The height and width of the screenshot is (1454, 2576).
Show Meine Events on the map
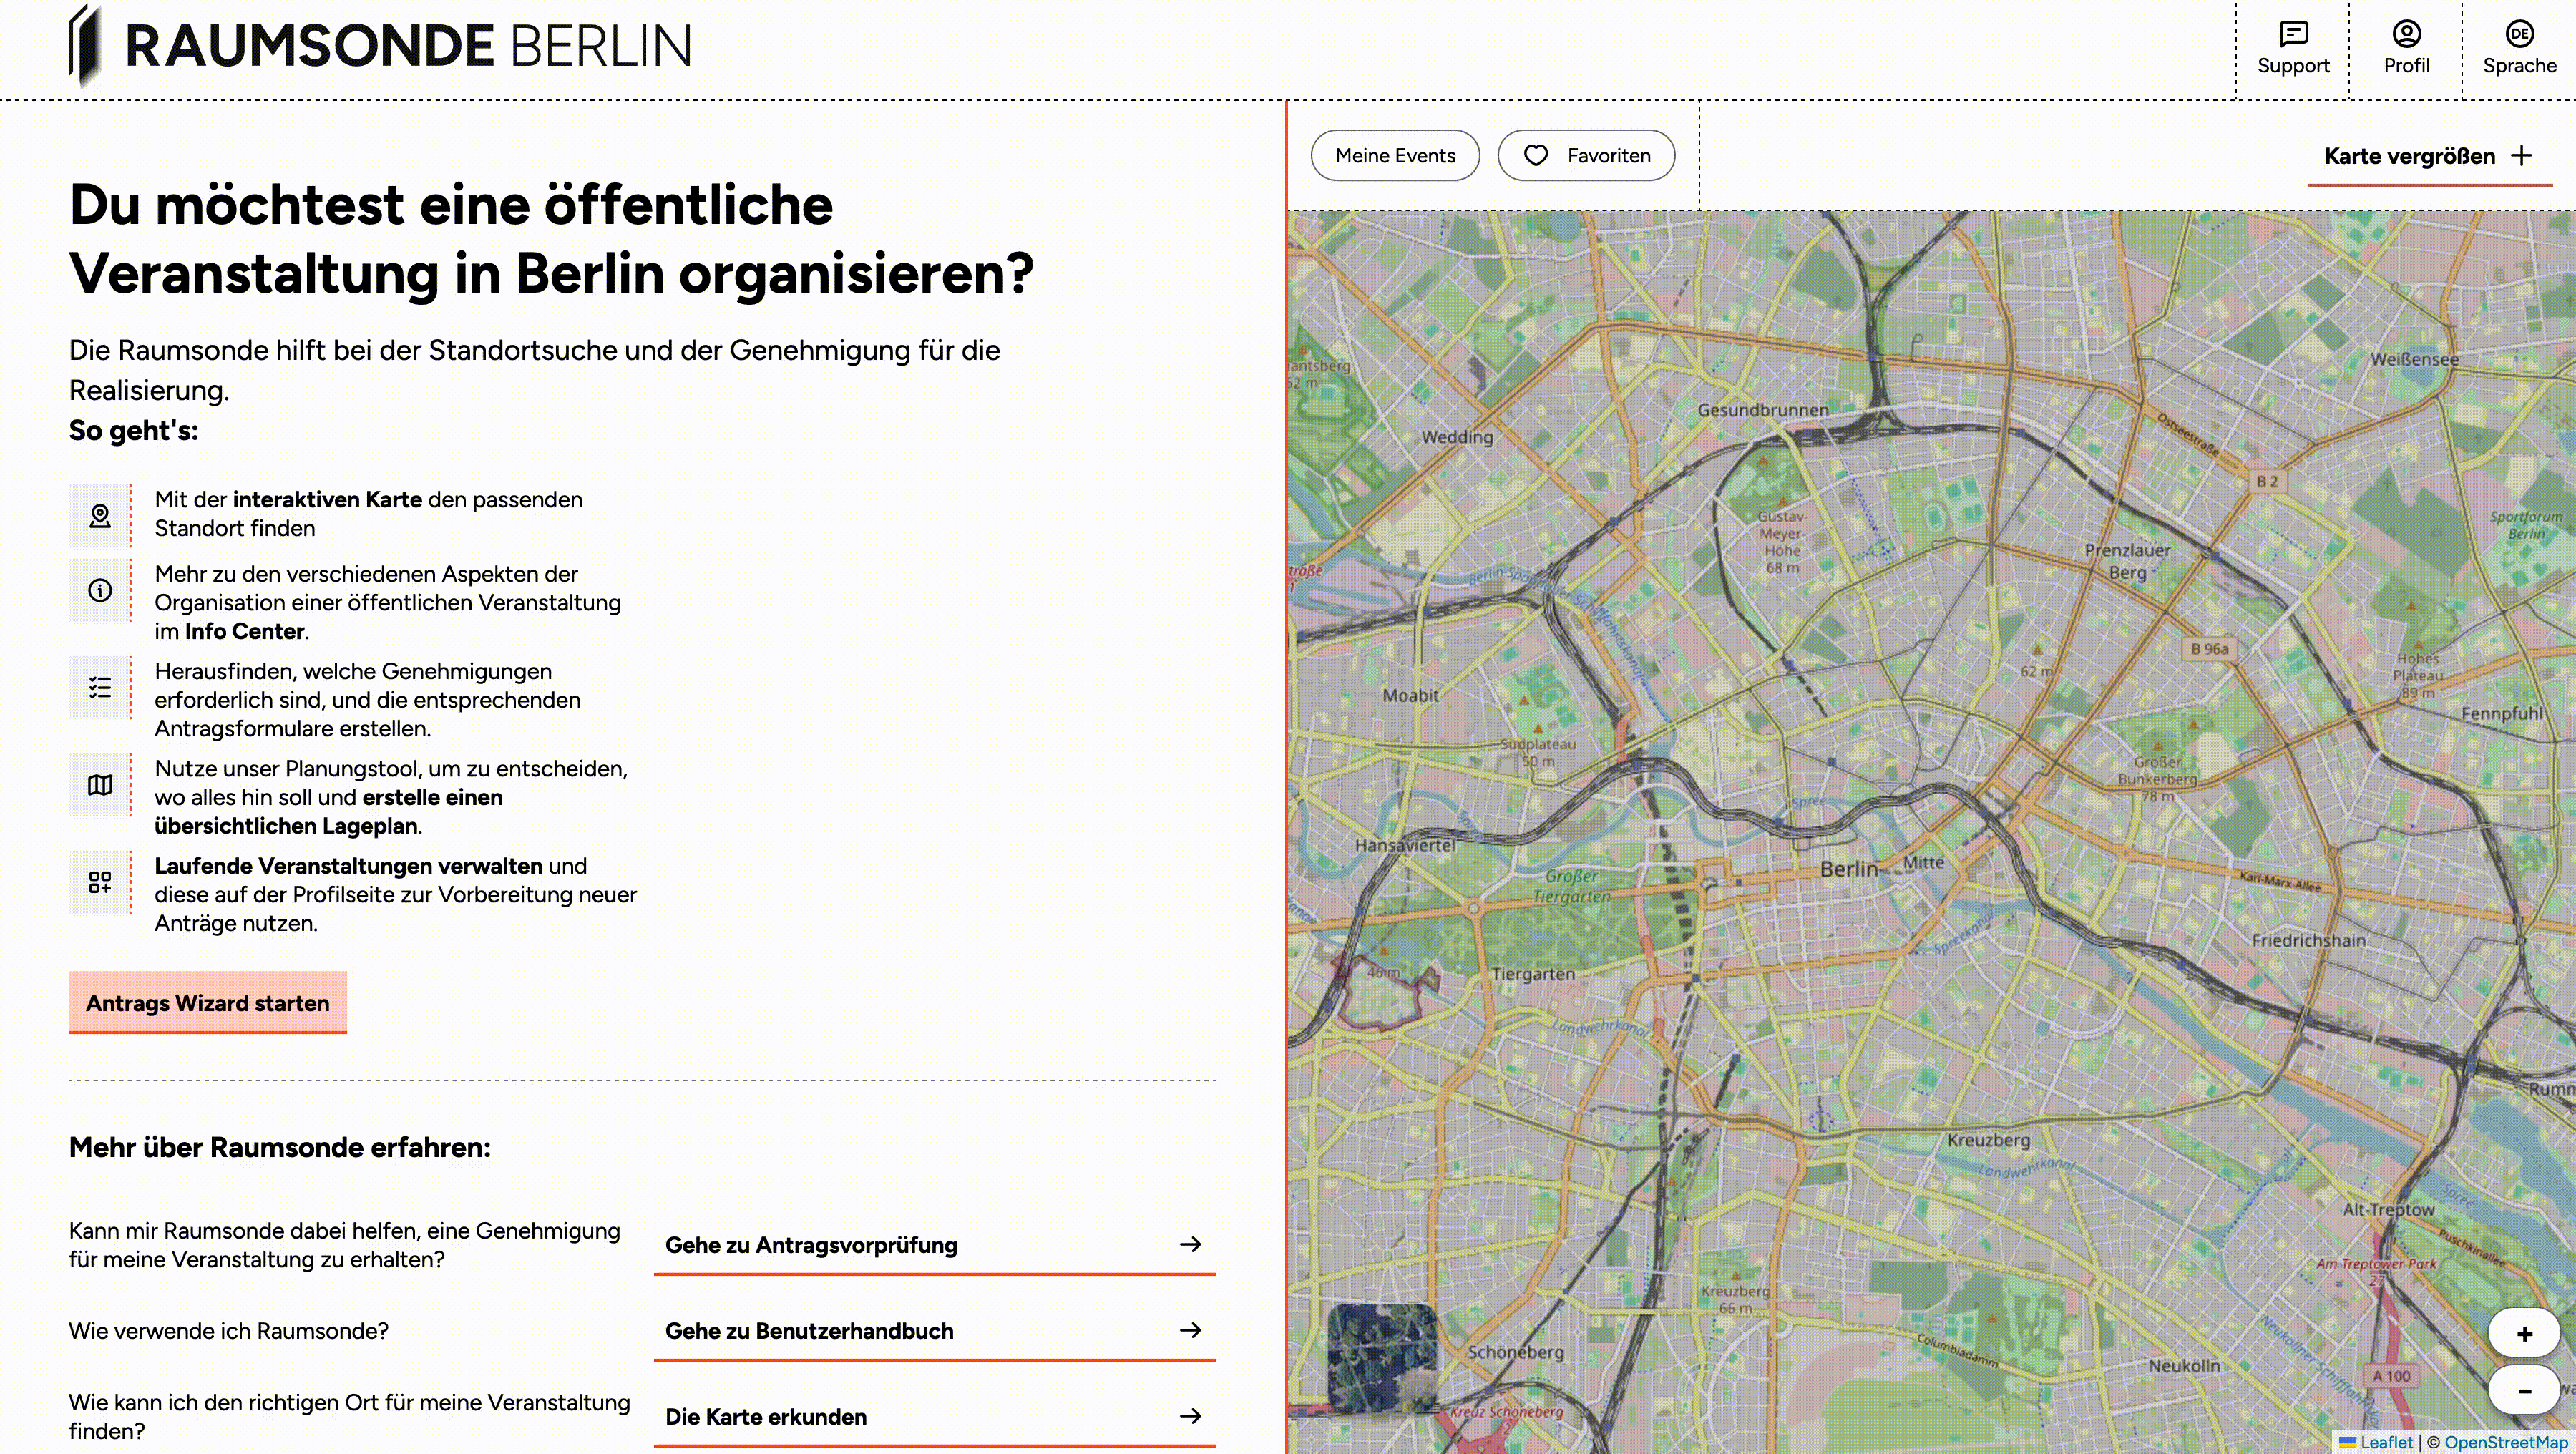click(1395, 156)
